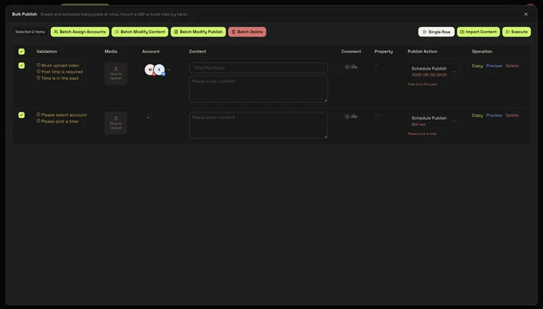543x309 pixels.
Task: Preview the second row post
Action: click(x=494, y=115)
